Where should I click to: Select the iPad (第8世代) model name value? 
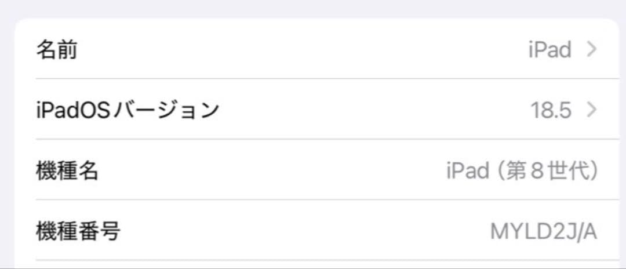522,170
